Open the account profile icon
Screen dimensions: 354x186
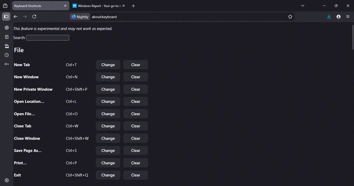coord(338,17)
